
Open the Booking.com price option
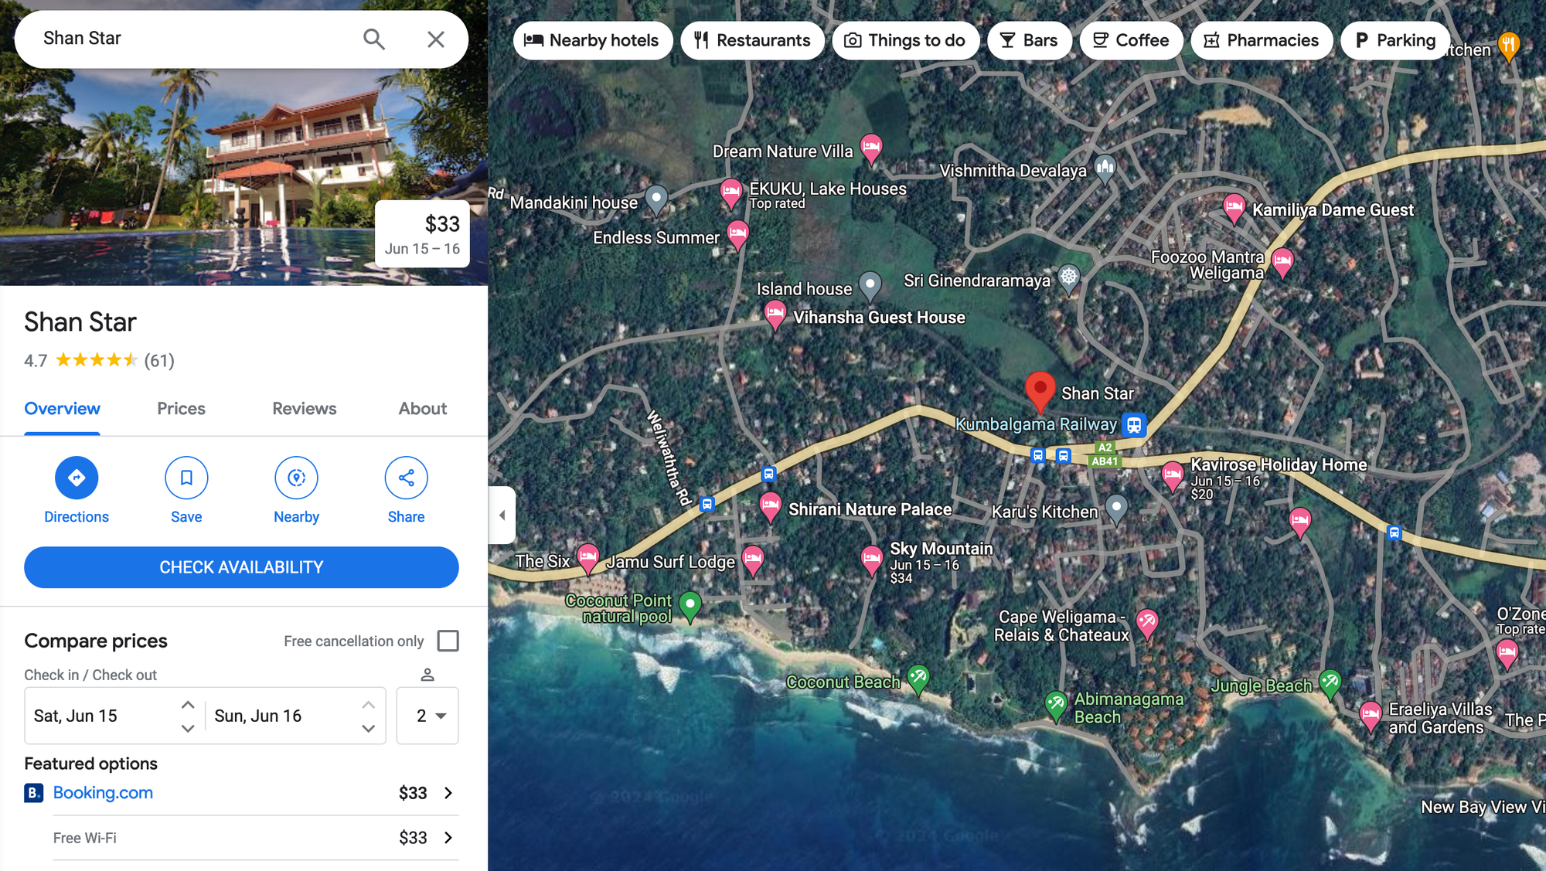coord(241,793)
